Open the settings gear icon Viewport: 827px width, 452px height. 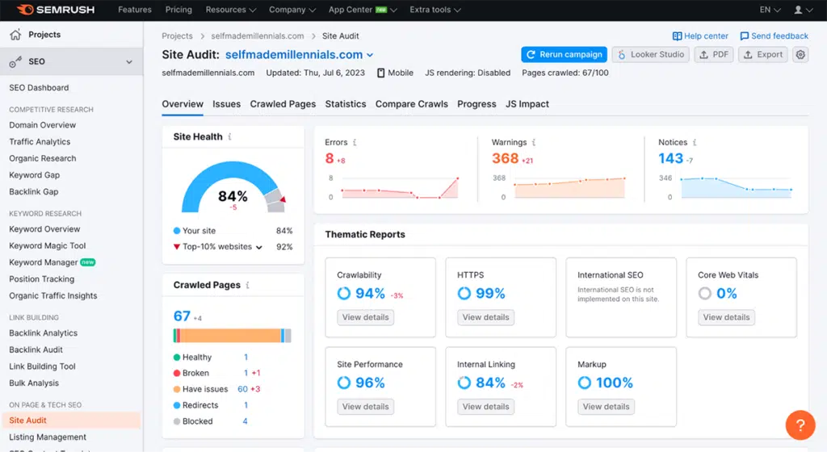point(800,54)
